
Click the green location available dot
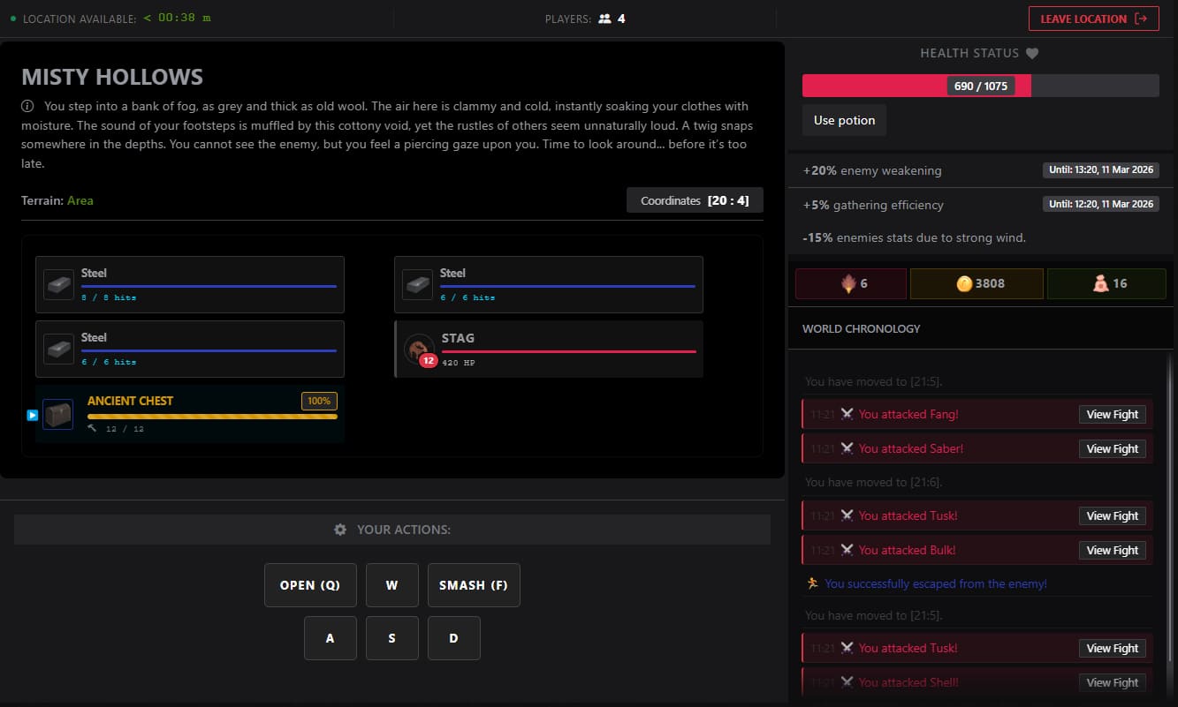(13, 19)
